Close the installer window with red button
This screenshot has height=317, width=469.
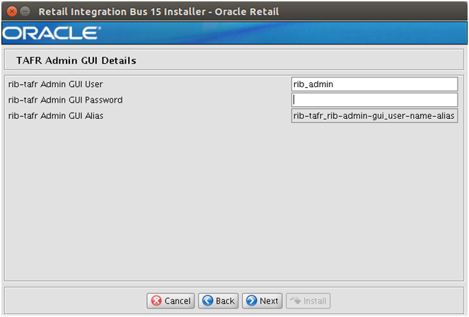(x=12, y=11)
